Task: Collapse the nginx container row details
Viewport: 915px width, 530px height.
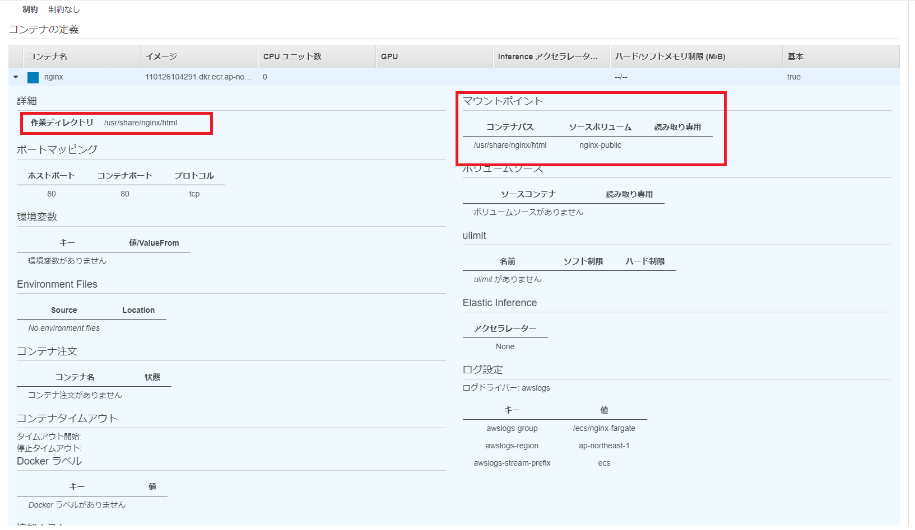Action: [x=16, y=77]
